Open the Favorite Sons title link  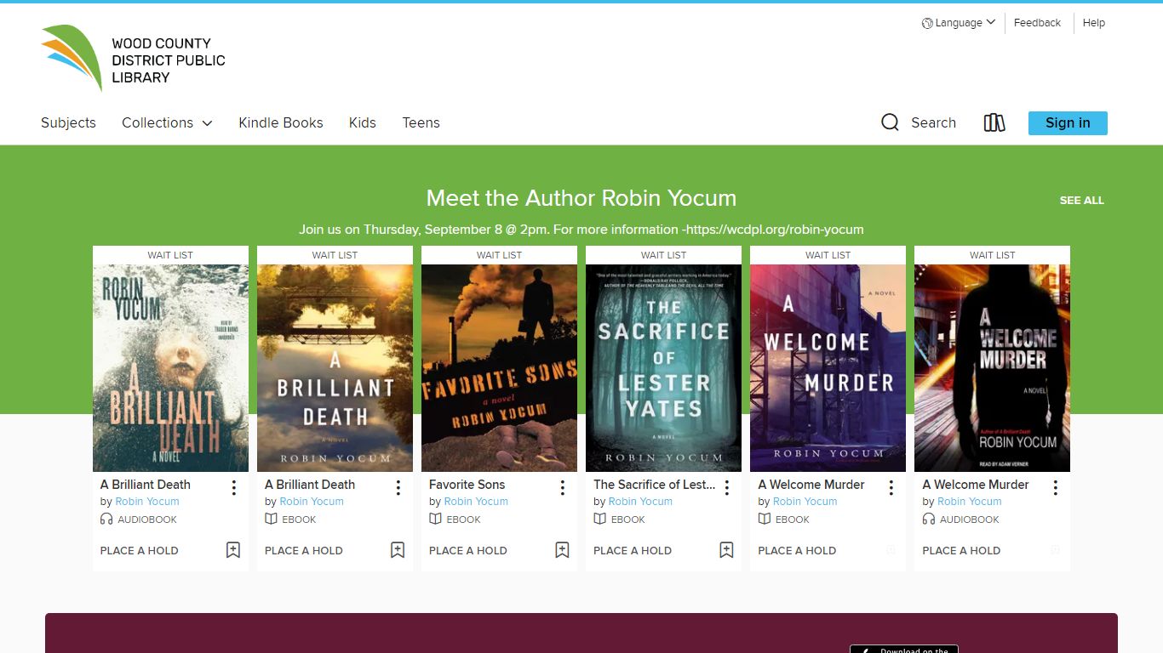(x=467, y=485)
